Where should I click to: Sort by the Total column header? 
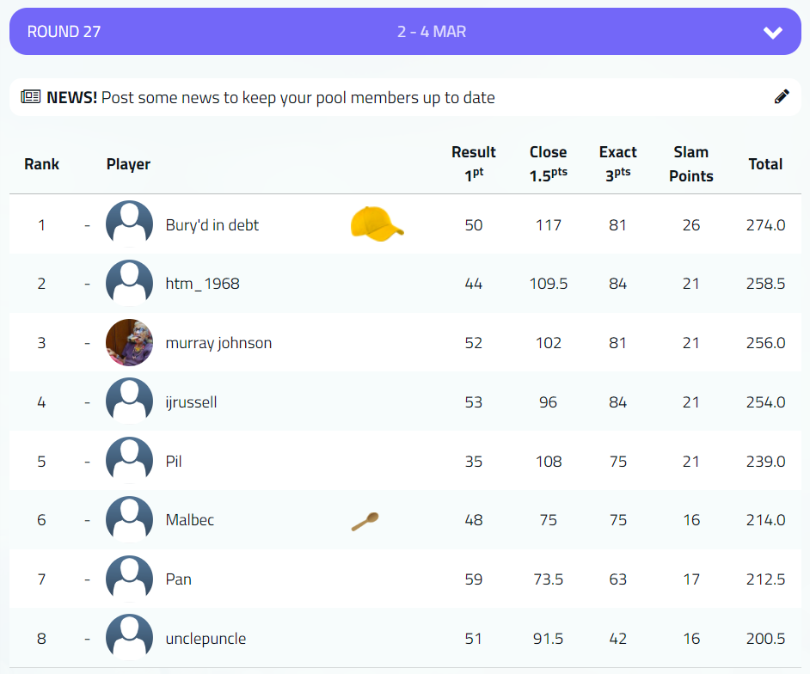(x=765, y=164)
